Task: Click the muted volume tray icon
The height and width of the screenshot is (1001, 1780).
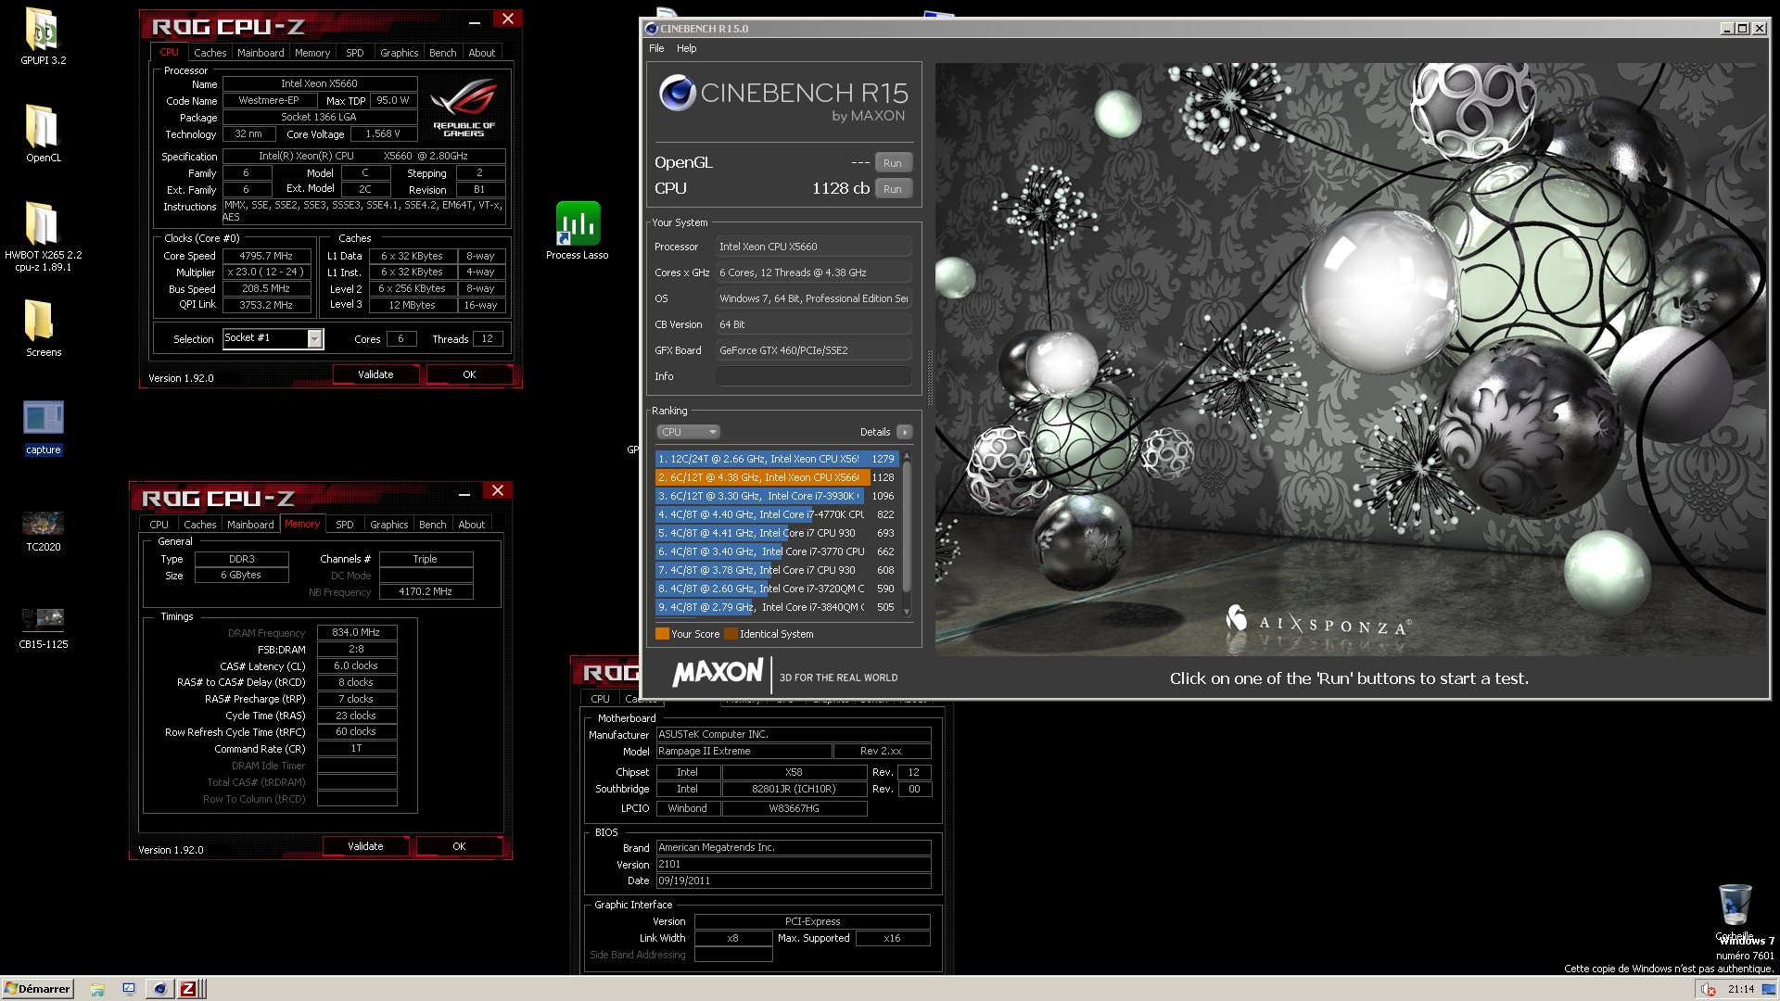Action: [x=1708, y=989]
